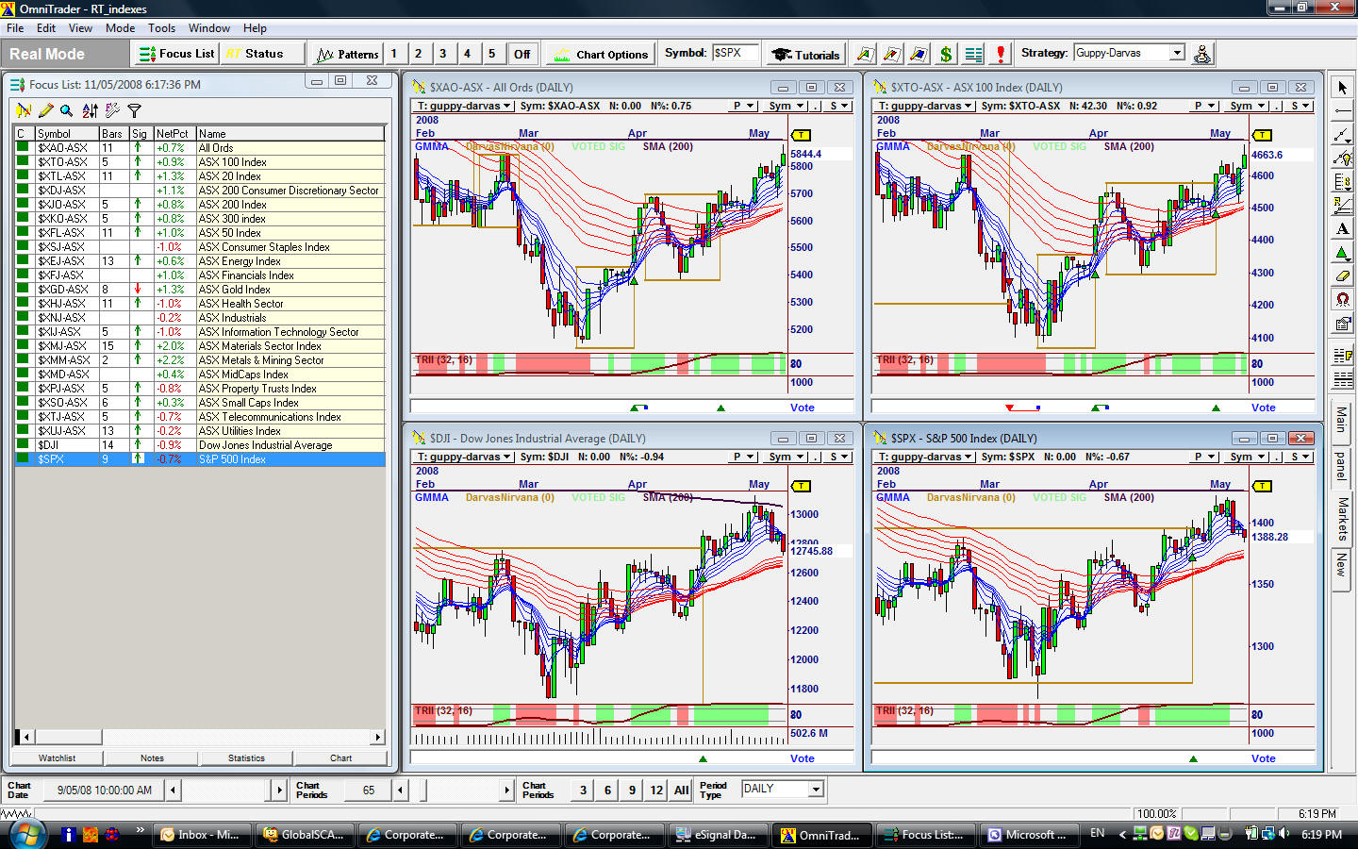Click the Chart Options button

(x=601, y=54)
